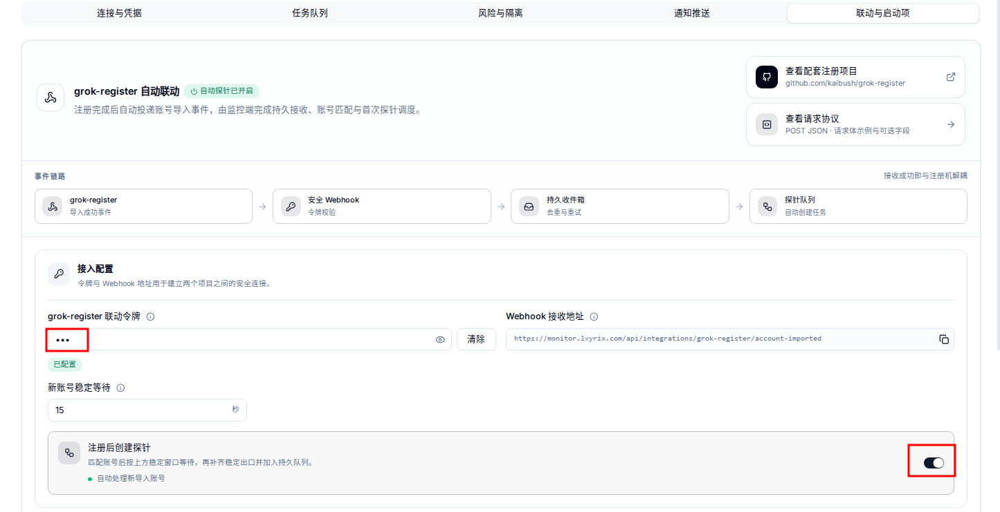
Task: Click the 自动处理新导入账号 status text
Action: tap(131, 478)
